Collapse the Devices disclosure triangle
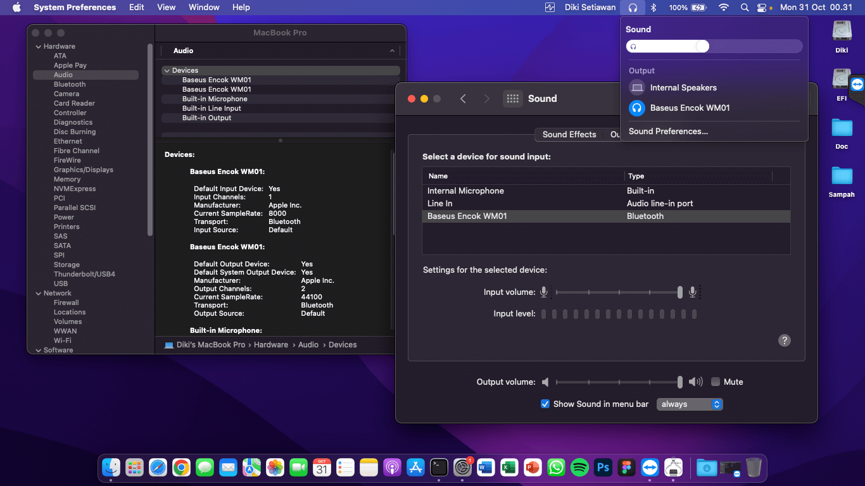Viewport: 865px width, 486px height. click(167, 70)
